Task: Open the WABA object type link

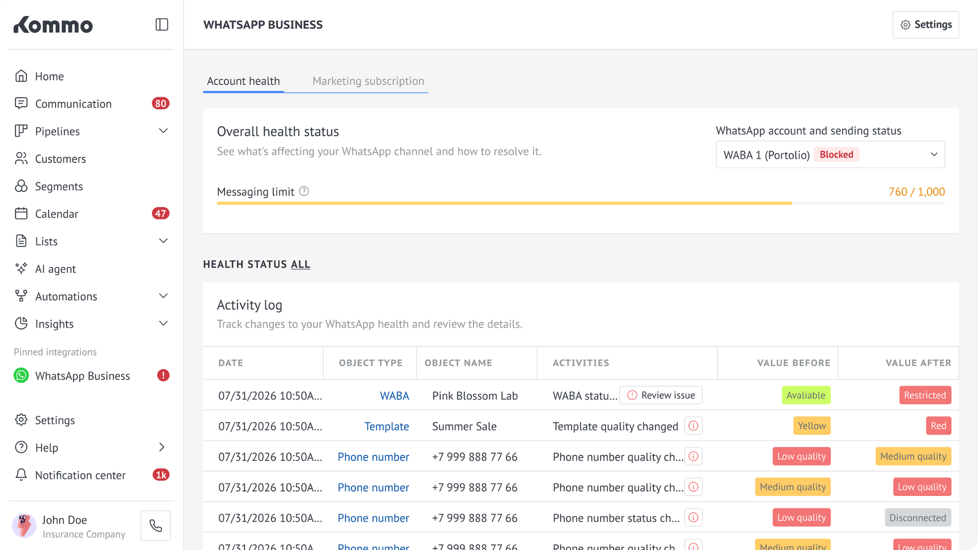Action: coord(394,396)
